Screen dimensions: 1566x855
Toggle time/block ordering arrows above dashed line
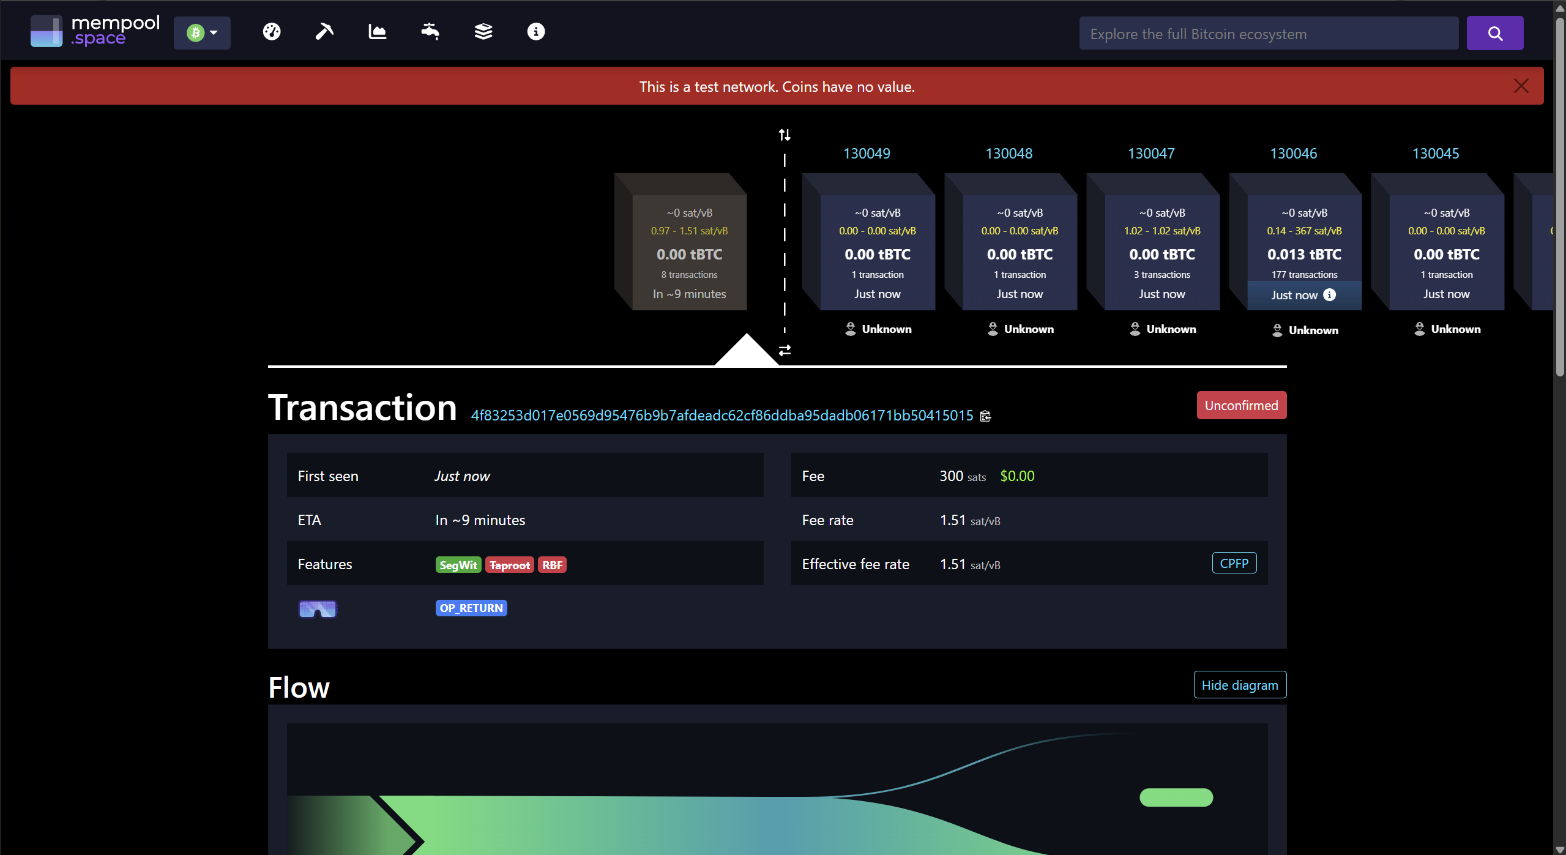coord(785,135)
